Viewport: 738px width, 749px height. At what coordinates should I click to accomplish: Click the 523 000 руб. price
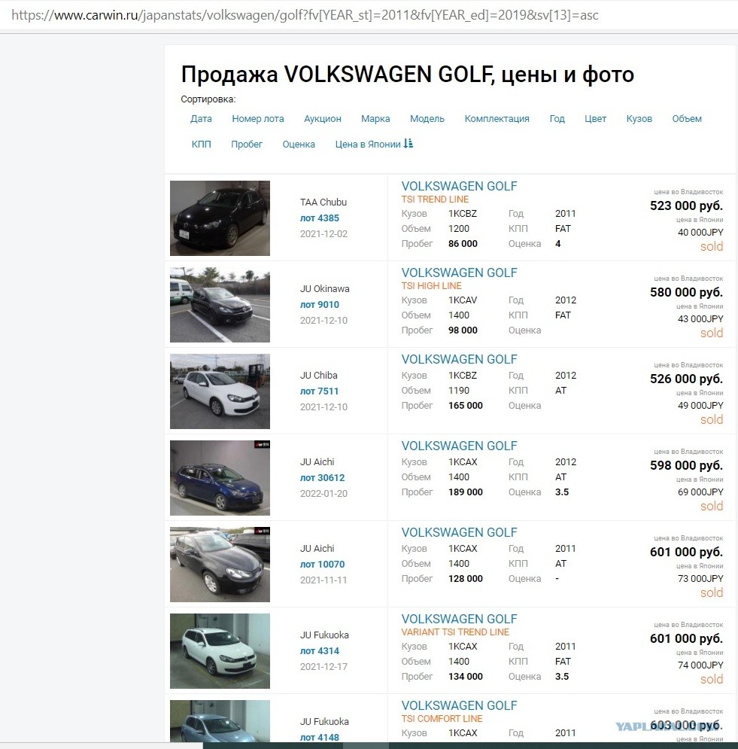coord(686,206)
